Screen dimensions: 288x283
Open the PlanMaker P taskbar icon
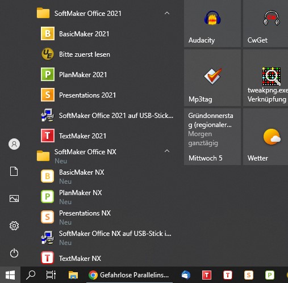pyautogui.click(x=270, y=275)
